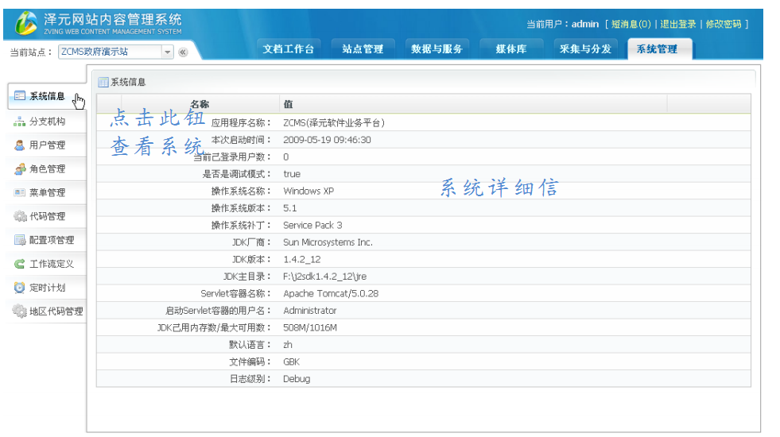Open 用户管理 in the sidebar
Image resolution: width=780 pixels, height=437 pixels.
(47, 145)
